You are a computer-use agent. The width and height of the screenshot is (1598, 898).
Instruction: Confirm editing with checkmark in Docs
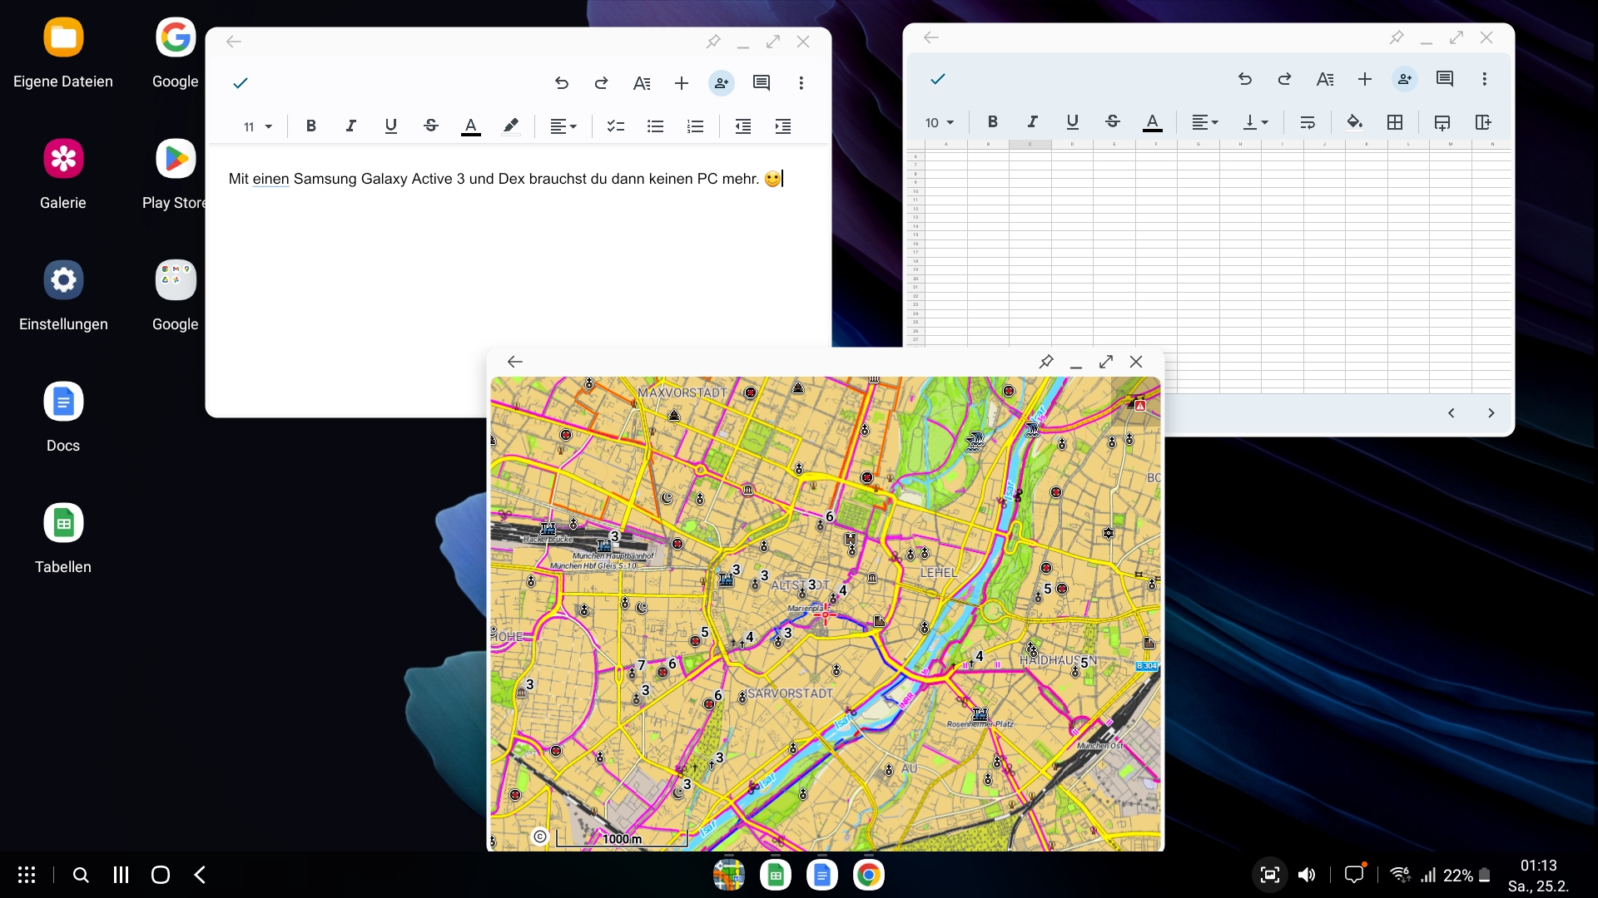241,83
